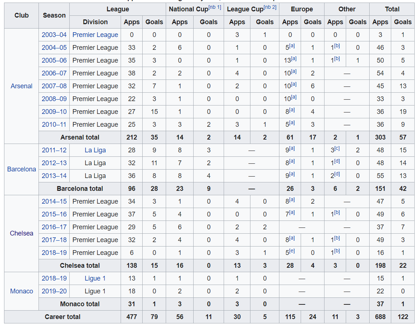Follow footnote [e] in Chelsea 2018–19 Europe apps
Viewport: 418px width, 326px height.
click(292, 251)
